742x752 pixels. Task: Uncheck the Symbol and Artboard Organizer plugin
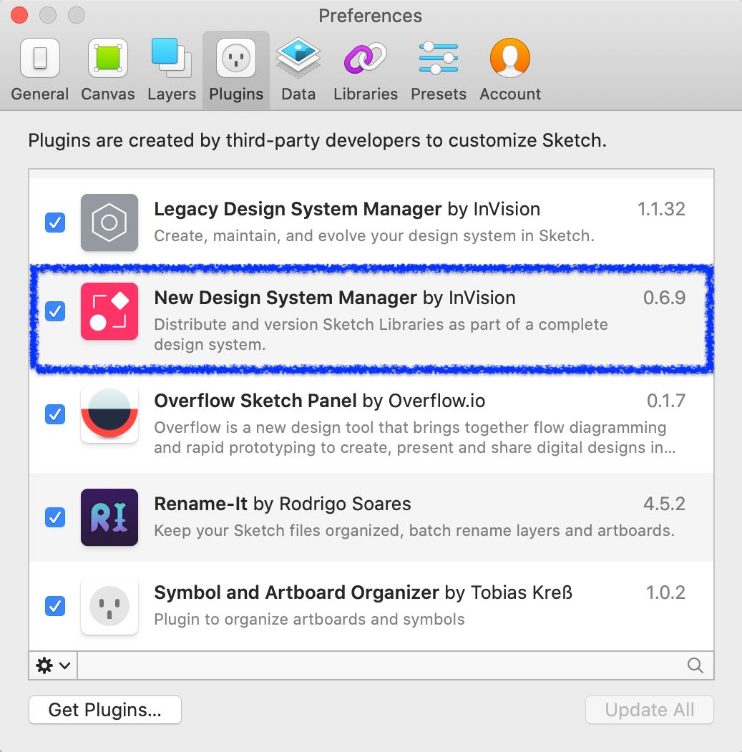pos(55,606)
